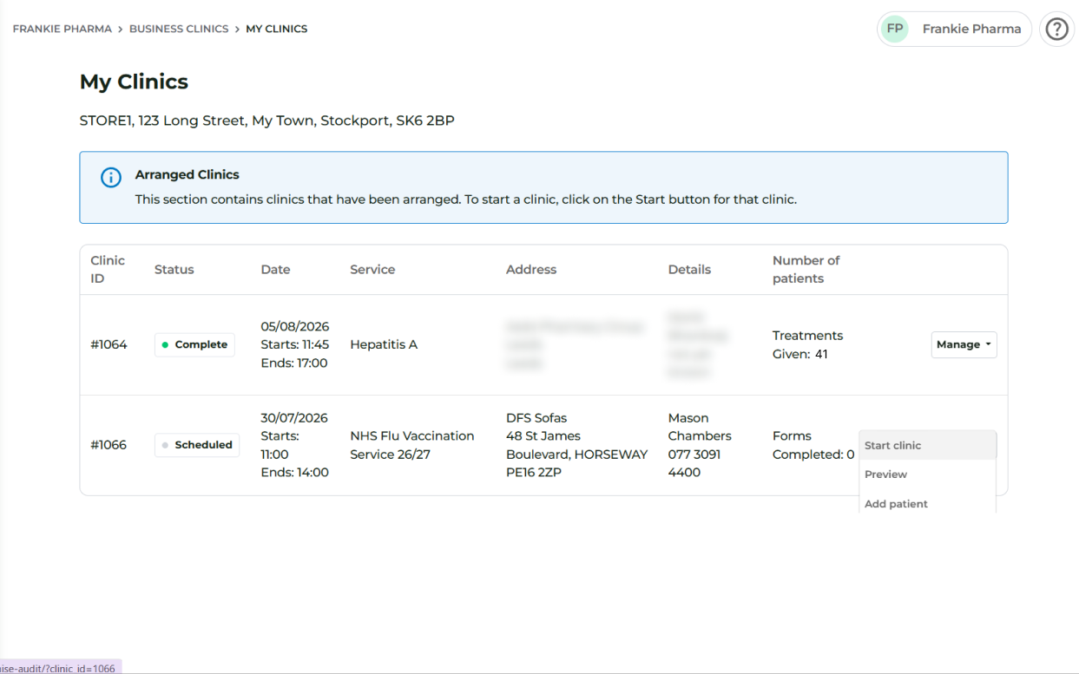Image resolution: width=1079 pixels, height=674 pixels.
Task: Click the Arranged Clinics banner title
Action: click(188, 174)
